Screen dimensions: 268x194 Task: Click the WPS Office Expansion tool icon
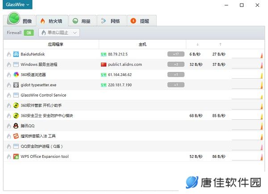[x=16, y=156]
